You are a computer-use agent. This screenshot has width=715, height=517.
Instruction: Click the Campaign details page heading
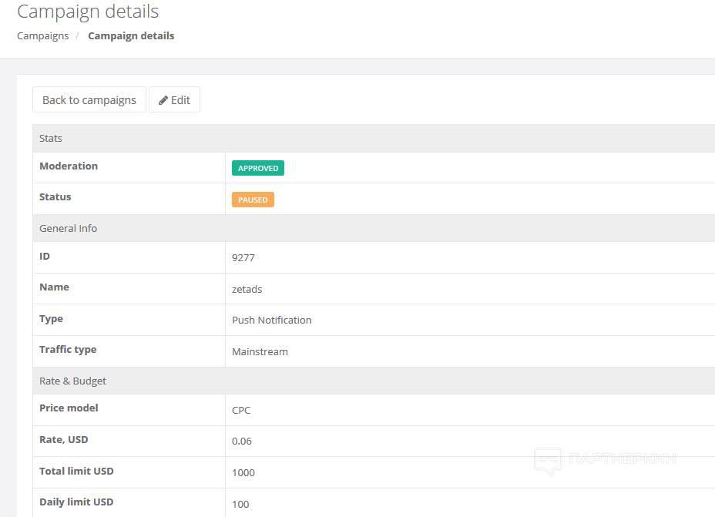point(88,12)
